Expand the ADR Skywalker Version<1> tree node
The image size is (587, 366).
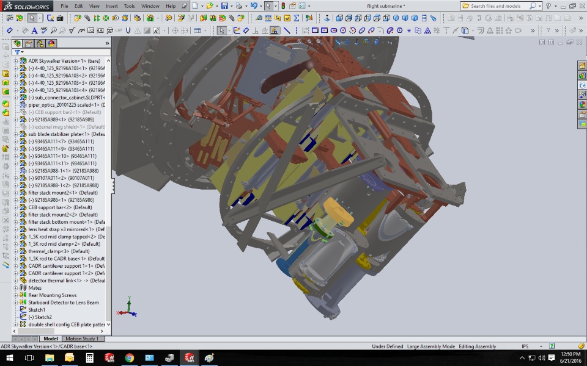tap(16, 61)
